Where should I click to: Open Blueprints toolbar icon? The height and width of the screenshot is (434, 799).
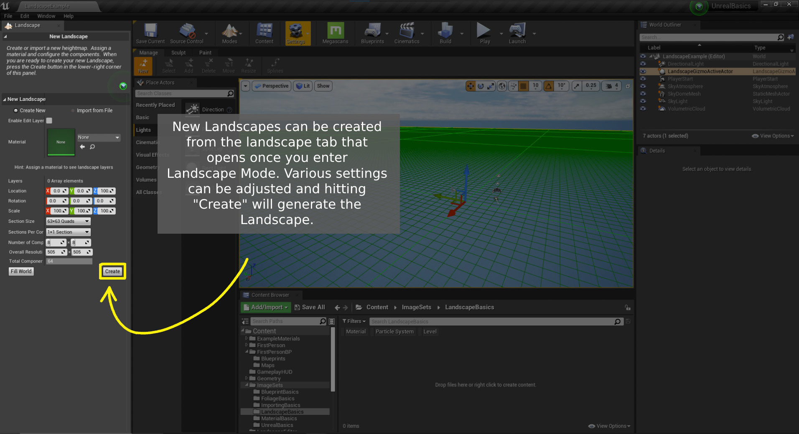tap(372, 33)
